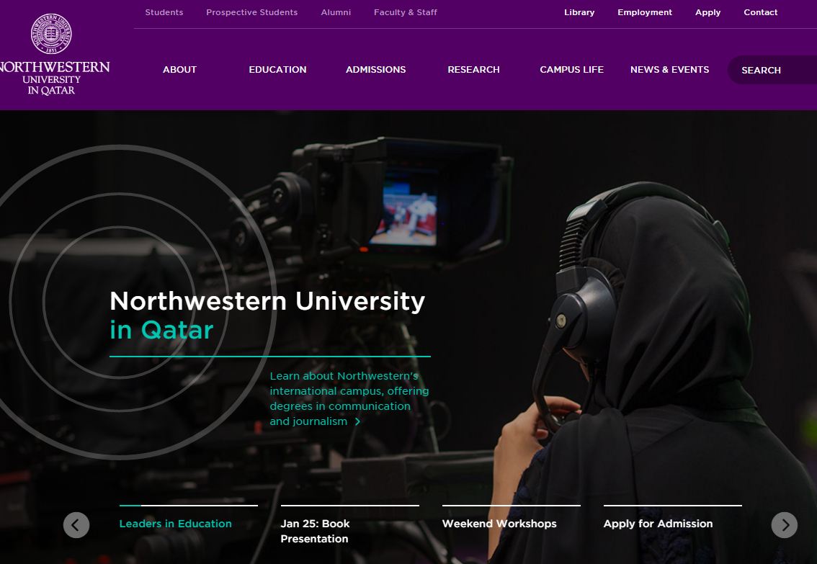This screenshot has width=817, height=564.
Task: Open the NEWS & EVENTS menu
Action: point(669,69)
